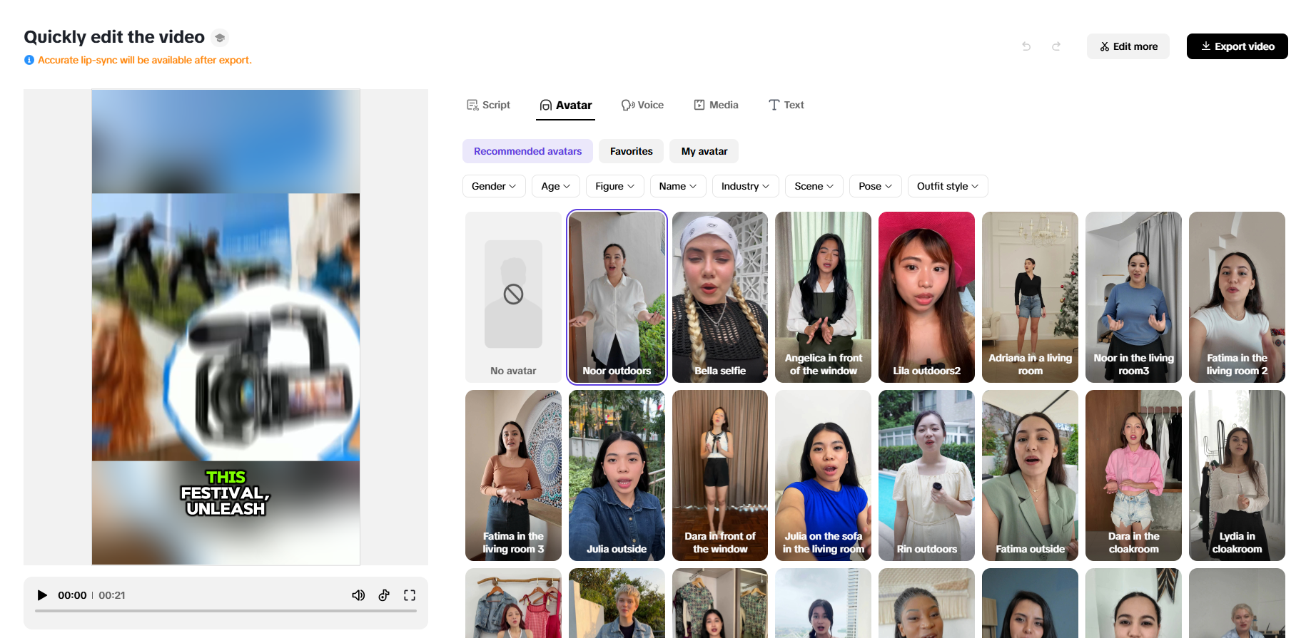Select the No avatar option

[x=512, y=297]
